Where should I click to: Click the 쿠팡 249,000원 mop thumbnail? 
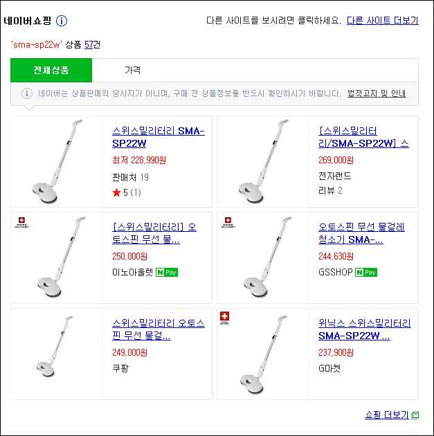[x=57, y=354]
